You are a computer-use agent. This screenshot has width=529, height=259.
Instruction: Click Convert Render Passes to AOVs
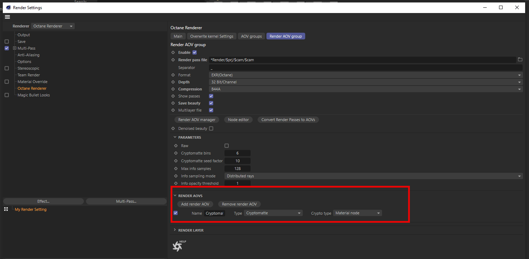288,120
